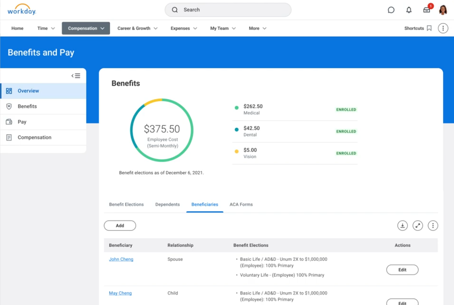This screenshot has width=454, height=305.
Task: Open the user profile avatar
Action: coord(443,10)
